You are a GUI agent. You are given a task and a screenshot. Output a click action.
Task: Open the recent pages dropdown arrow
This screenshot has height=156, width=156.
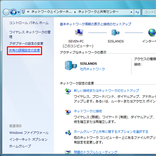(x=19, y=12)
